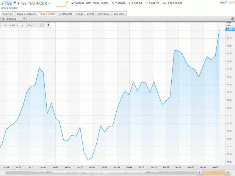The image size is (235, 176).
Task: Click the green up-arrow price indicator
Action: 72,3
